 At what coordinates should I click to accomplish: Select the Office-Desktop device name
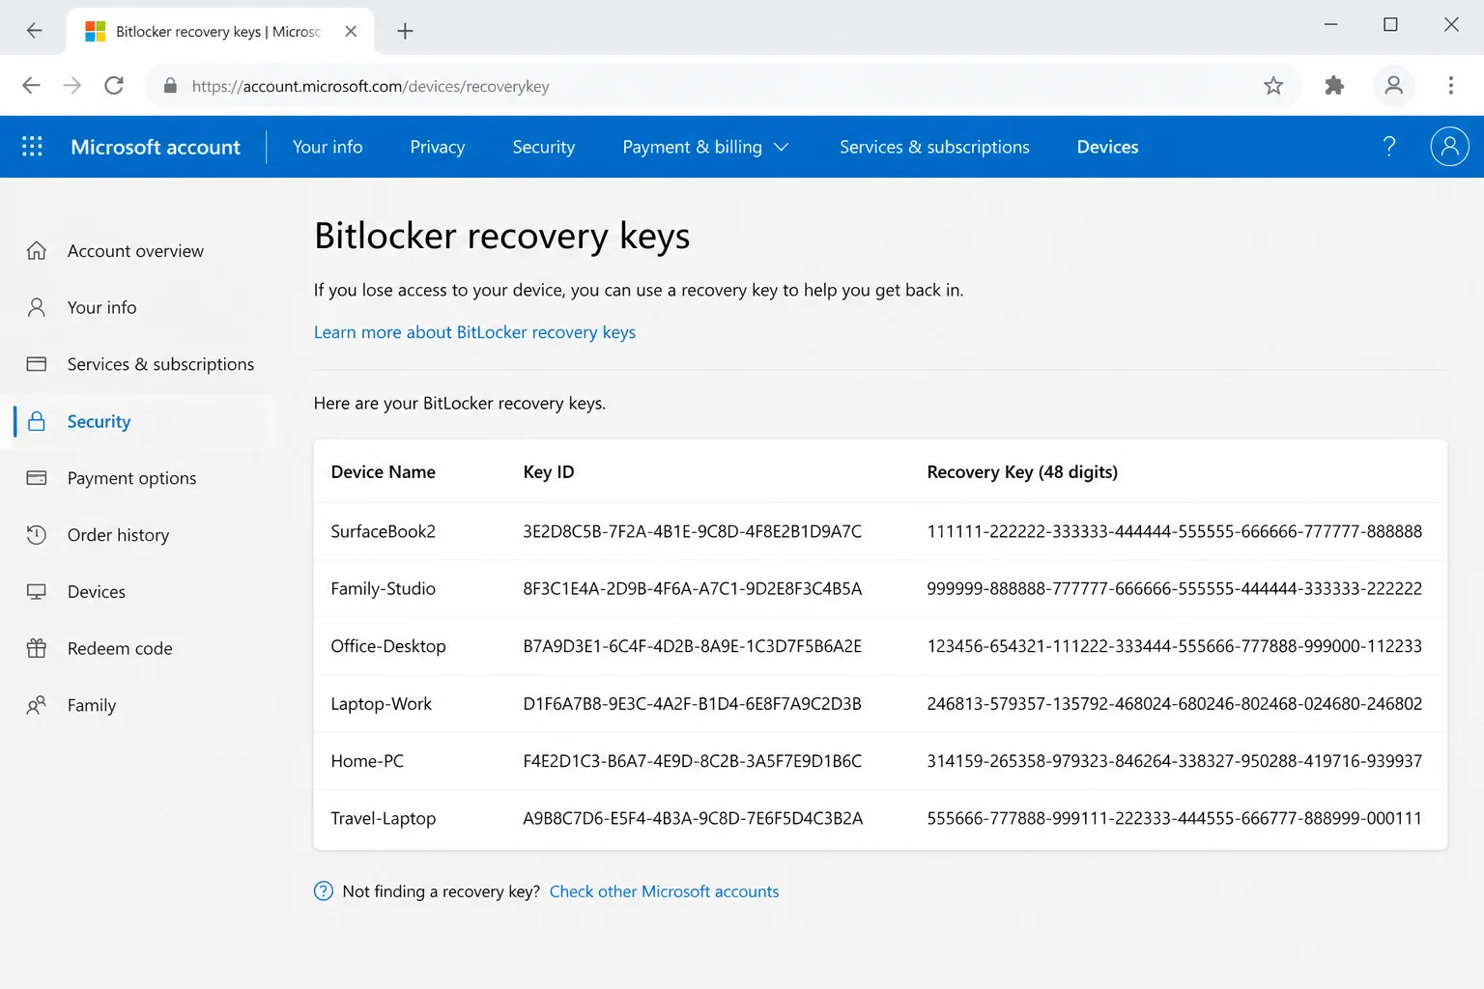pyautogui.click(x=388, y=646)
